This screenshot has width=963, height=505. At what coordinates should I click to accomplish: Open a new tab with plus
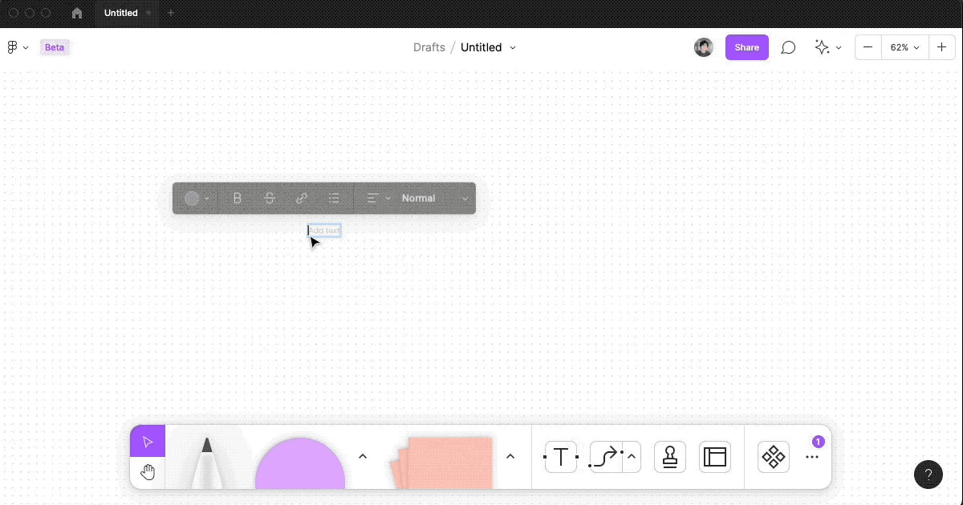[170, 13]
